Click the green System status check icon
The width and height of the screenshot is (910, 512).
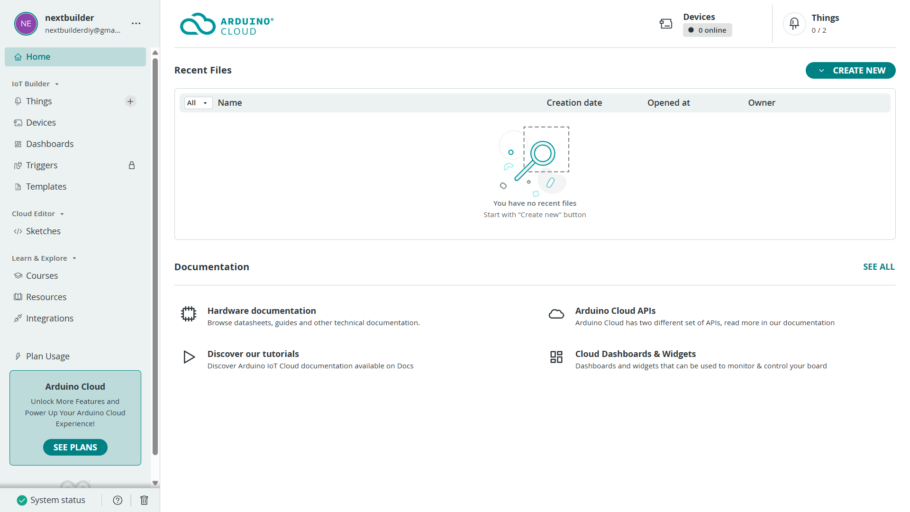pyautogui.click(x=22, y=500)
